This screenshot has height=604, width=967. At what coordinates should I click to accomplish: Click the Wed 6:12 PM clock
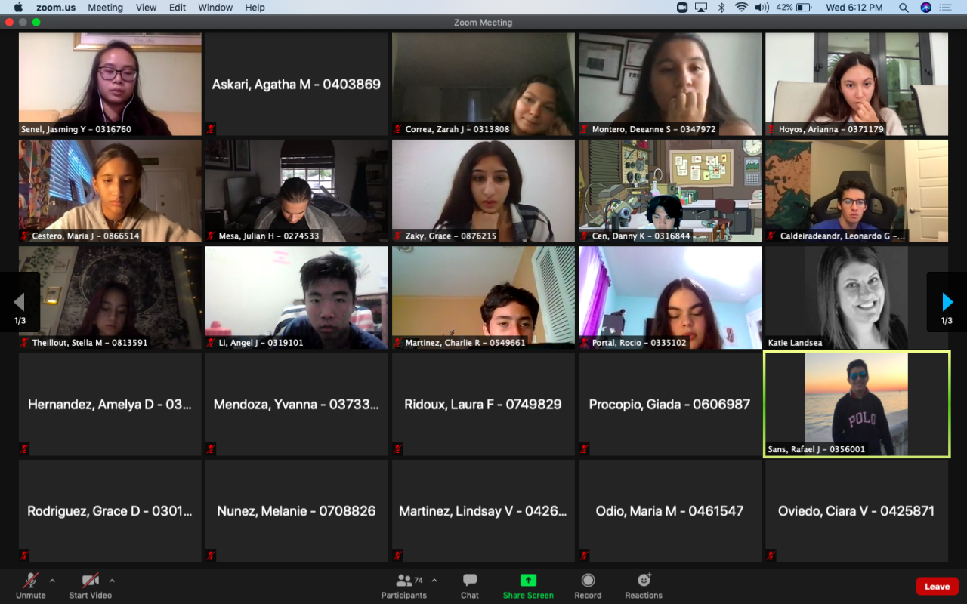854,8
